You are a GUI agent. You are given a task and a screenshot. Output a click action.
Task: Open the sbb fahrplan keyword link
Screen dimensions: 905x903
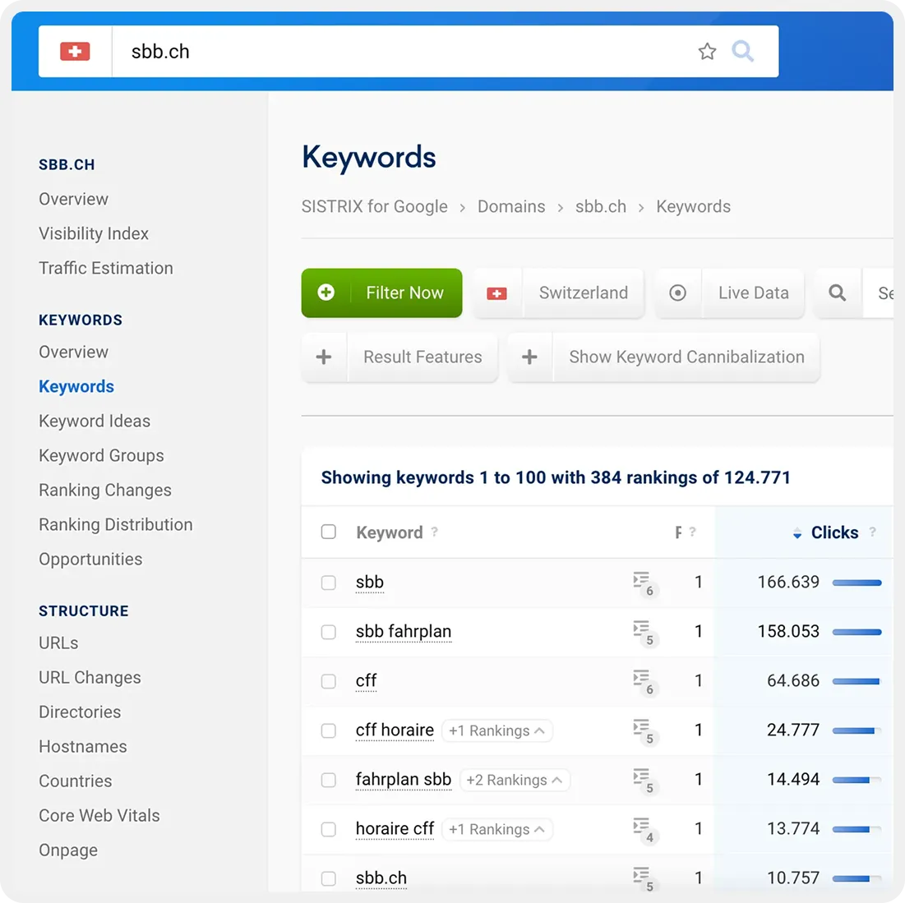pyautogui.click(x=404, y=632)
